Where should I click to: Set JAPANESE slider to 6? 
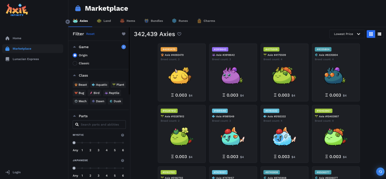(x=123, y=168)
